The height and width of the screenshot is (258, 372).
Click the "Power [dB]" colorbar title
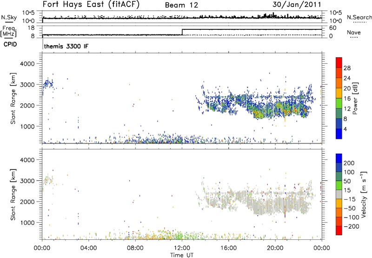coord(355,98)
